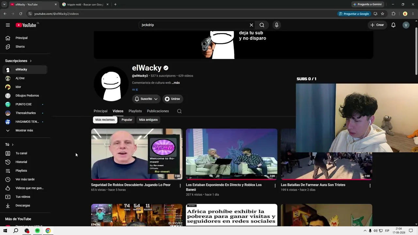Open a new Chrome tab
Image resolution: width=418 pixels, height=235 pixels.
pyautogui.click(x=115, y=5)
